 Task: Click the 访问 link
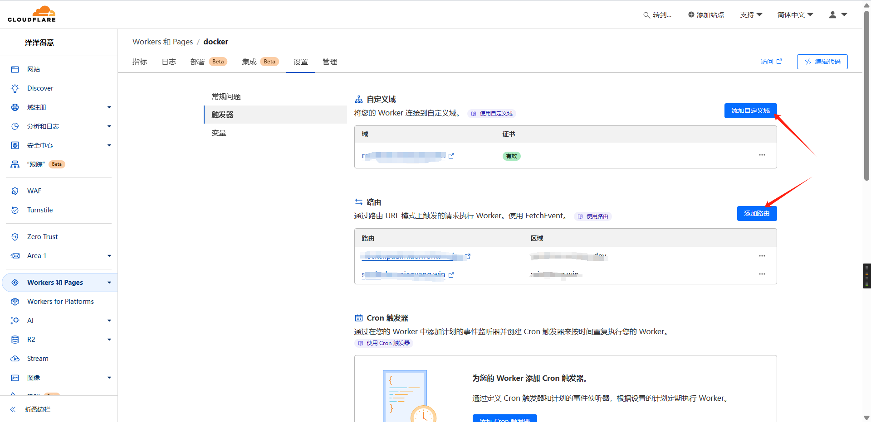tap(771, 62)
